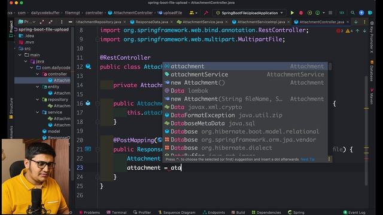This screenshot has width=383, height=215.
Task: Collapse the repository package
Action: (x=38, y=100)
